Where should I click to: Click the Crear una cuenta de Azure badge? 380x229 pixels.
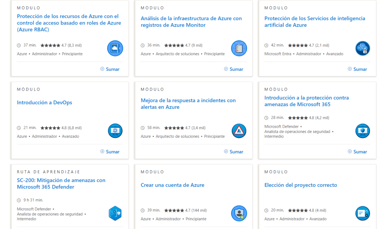click(239, 213)
